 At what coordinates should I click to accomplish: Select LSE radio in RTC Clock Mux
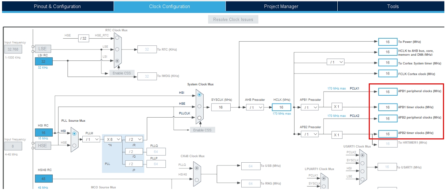[x=118, y=49]
